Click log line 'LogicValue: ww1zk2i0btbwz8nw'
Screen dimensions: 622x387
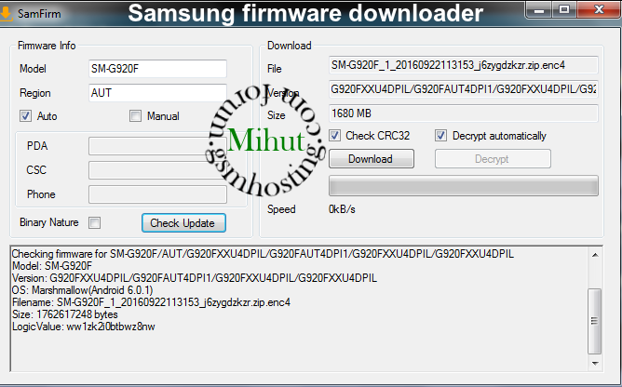(x=83, y=327)
